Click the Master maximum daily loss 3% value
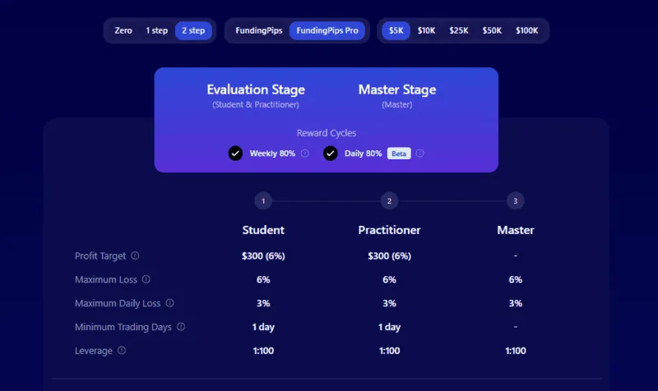This screenshot has width=658, height=391. 516,303
